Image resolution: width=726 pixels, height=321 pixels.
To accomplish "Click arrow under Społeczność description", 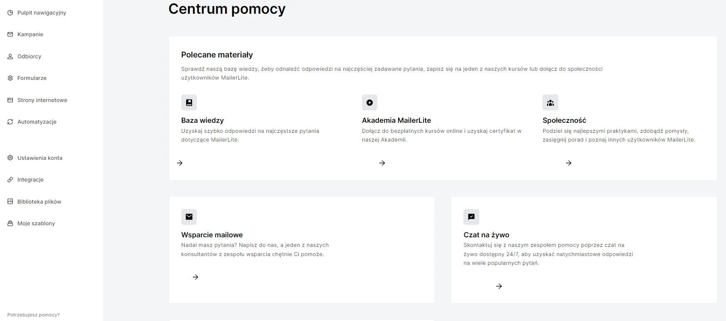I will (568, 163).
